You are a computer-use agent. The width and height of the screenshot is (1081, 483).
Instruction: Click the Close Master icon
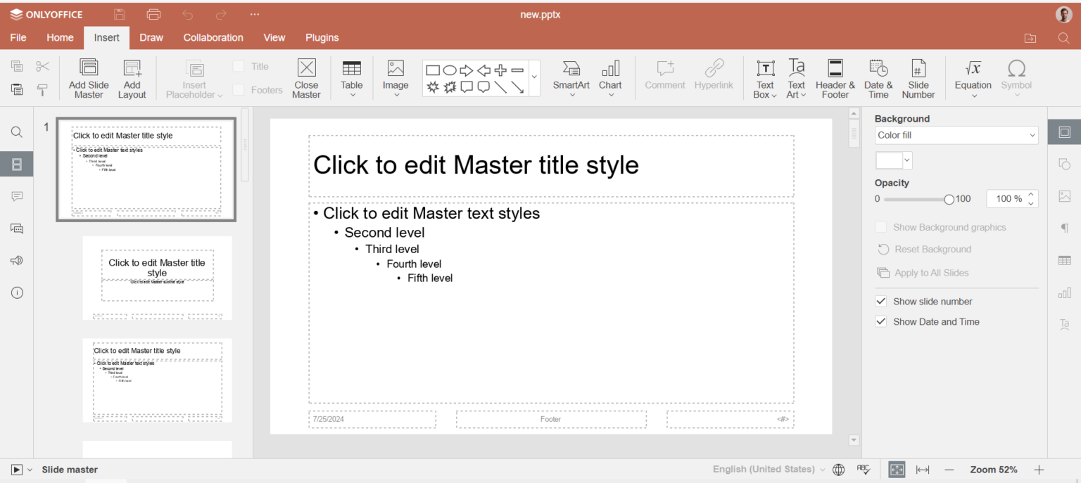pos(306,68)
